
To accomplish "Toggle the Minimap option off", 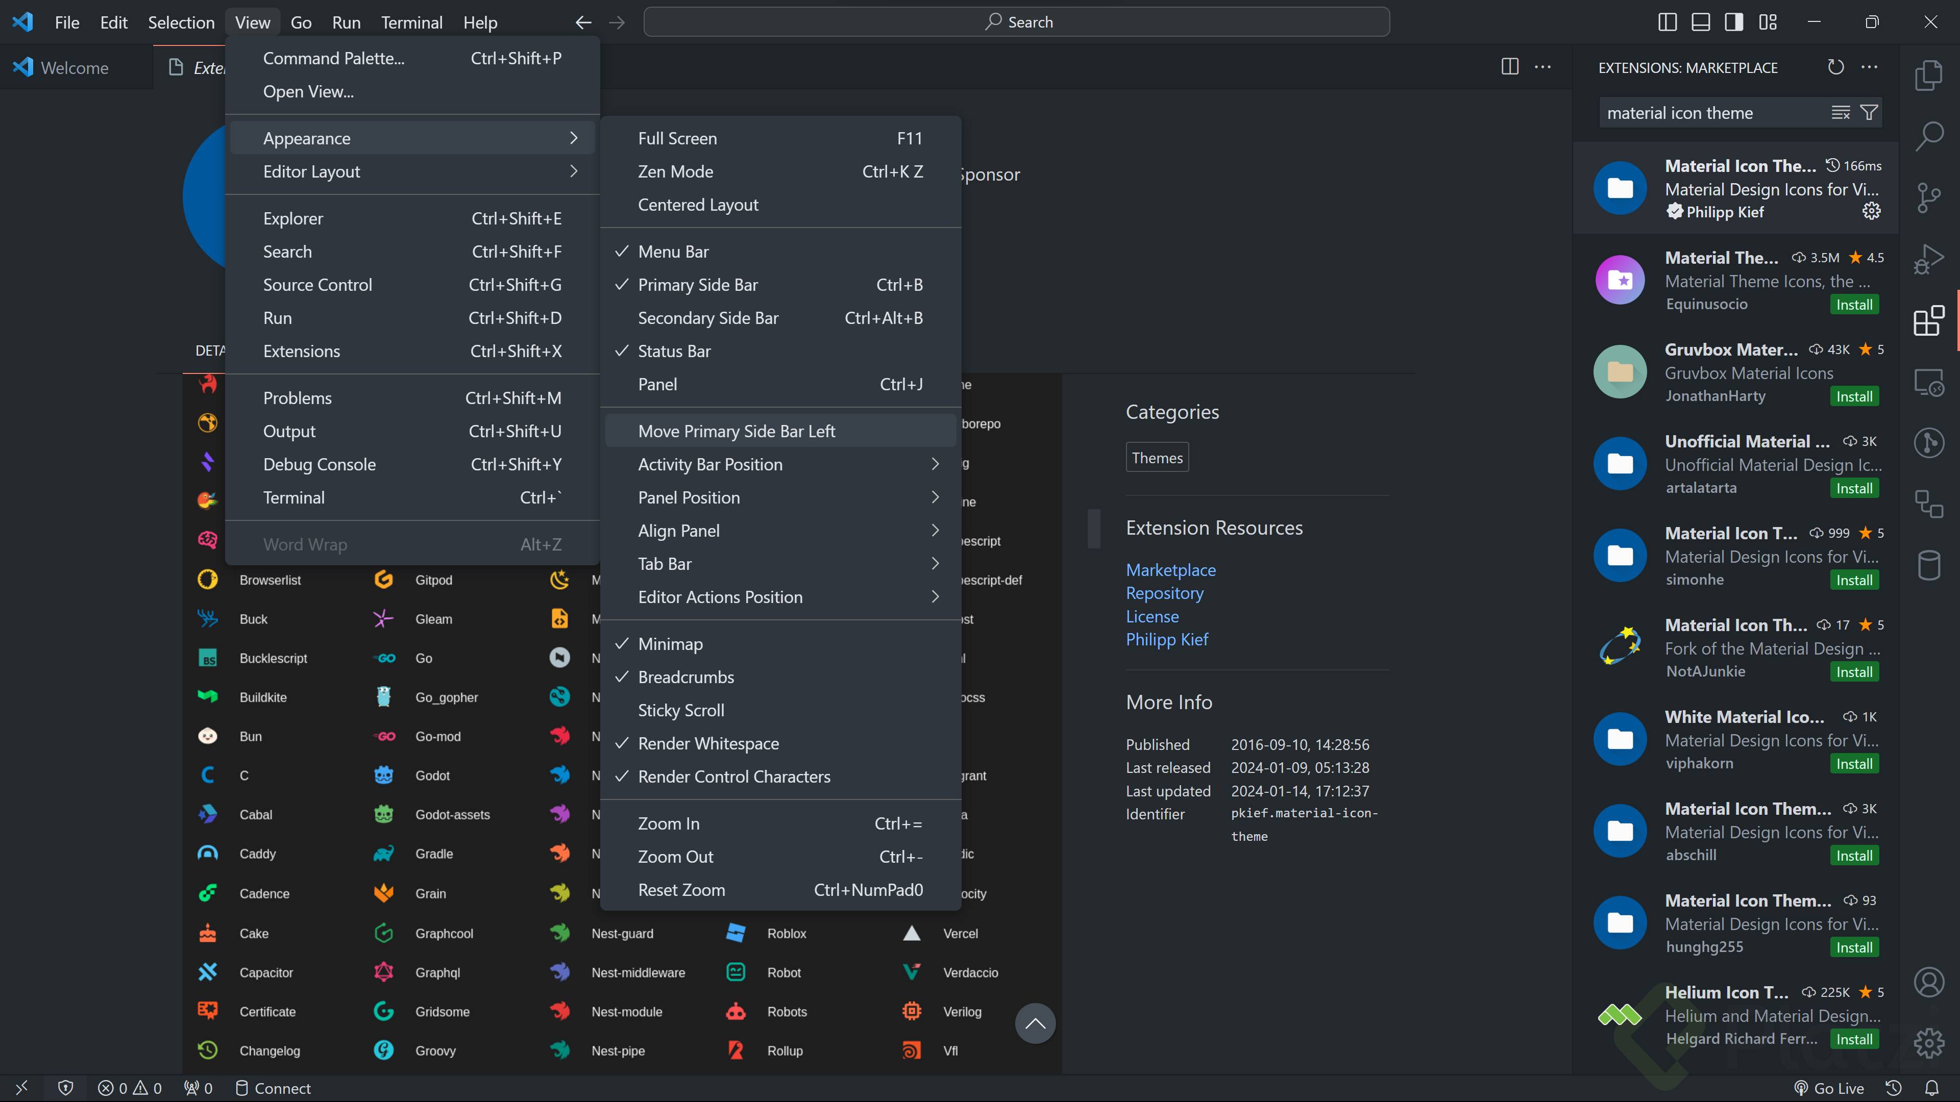I will pyautogui.click(x=670, y=643).
